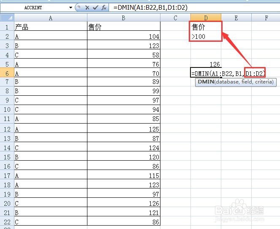This screenshot has width=280, height=229.
Task: Click cell B10 with value 94
Action: [124, 110]
